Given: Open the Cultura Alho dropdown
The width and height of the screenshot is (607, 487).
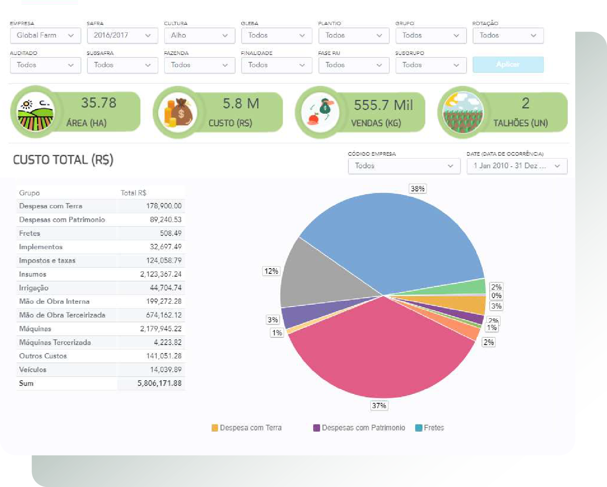Looking at the screenshot, I should coord(199,36).
